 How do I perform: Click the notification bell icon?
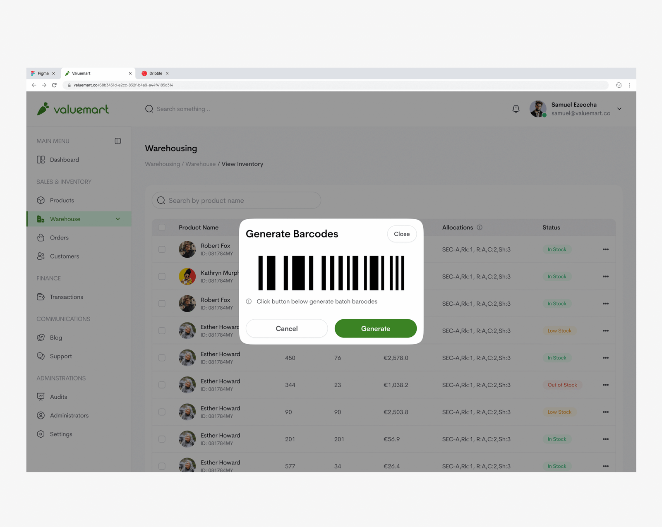[516, 109]
